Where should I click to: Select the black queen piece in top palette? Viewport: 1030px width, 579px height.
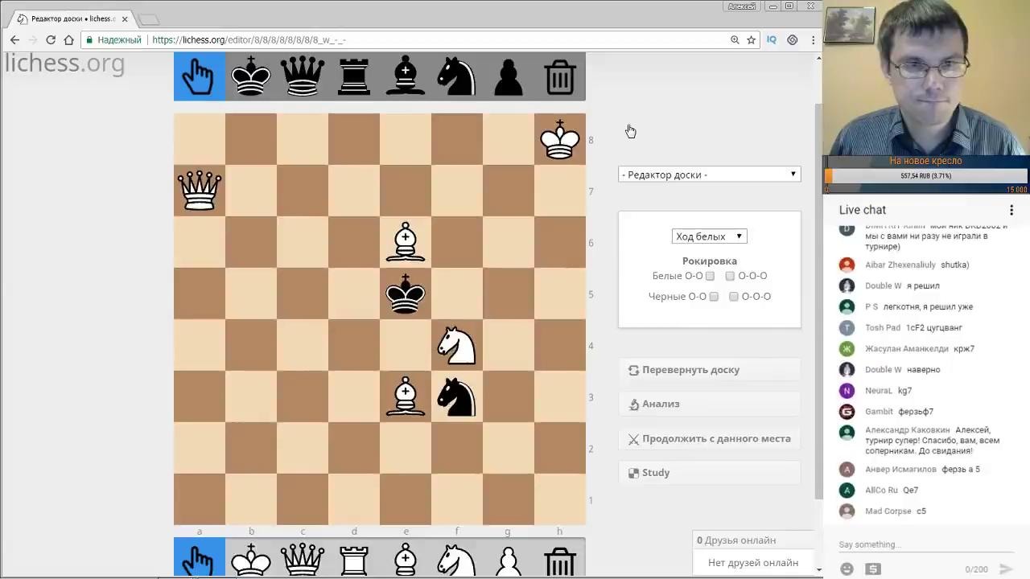click(x=303, y=77)
